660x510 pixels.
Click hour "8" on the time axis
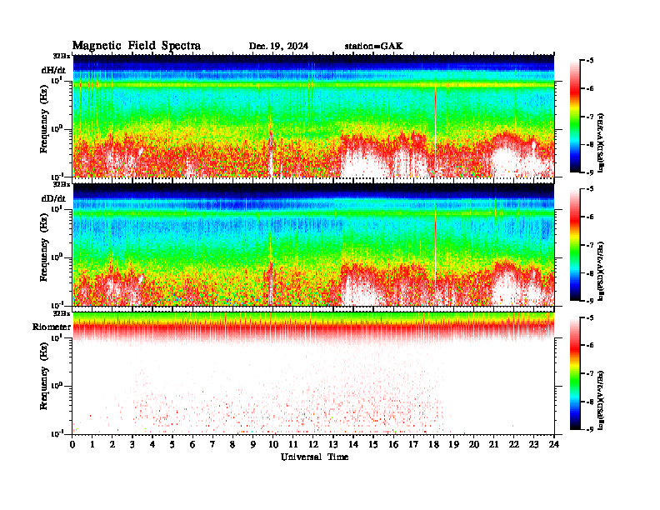tap(232, 445)
